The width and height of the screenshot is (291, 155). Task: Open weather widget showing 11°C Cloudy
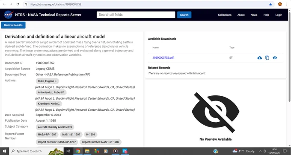click(x=243, y=151)
